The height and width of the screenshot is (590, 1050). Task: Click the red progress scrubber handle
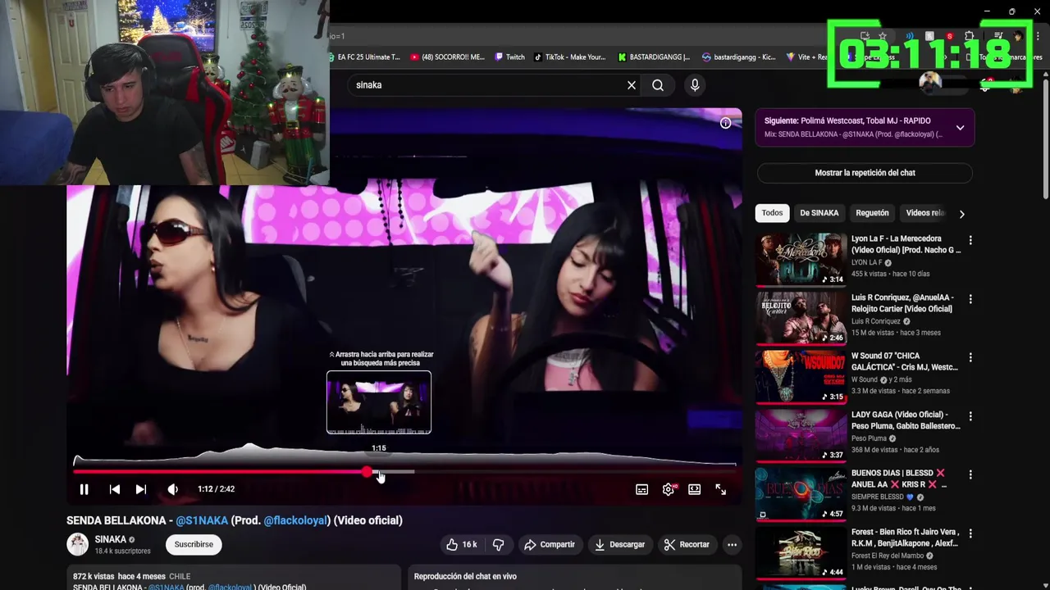(367, 472)
